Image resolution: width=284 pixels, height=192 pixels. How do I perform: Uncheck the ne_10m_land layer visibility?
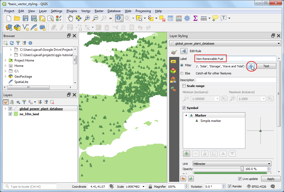[10, 114]
